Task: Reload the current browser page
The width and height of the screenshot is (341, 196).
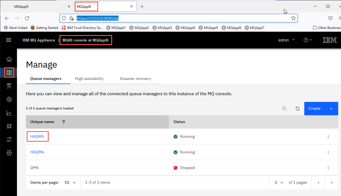Action: [x=27, y=18]
